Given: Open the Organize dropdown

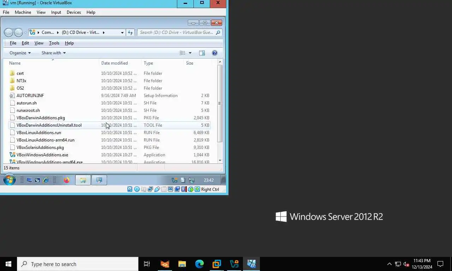Looking at the screenshot, I should [20, 53].
